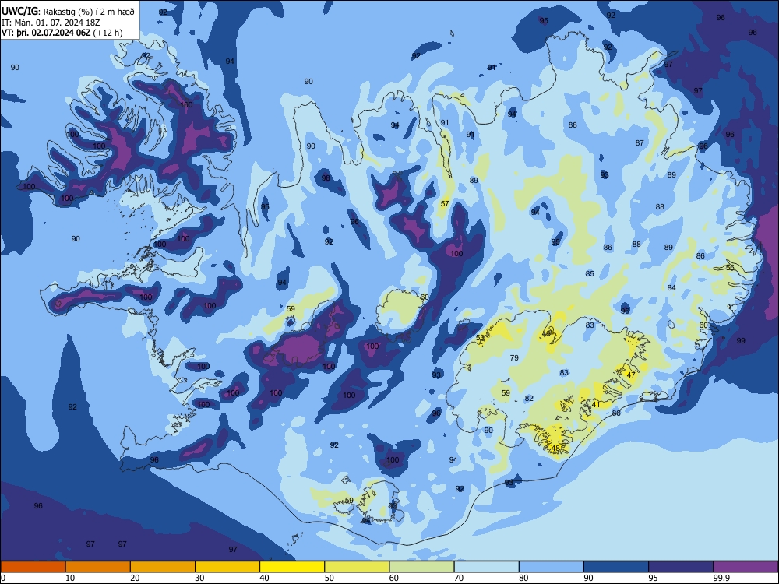This screenshot has height=584, width=779.
Task: Click the amber 20–30 legend swatch
Action: (x=163, y=567)
